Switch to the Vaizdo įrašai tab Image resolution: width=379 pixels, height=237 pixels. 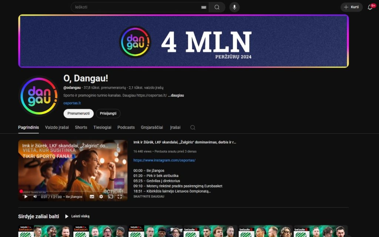tap(57, 127)
